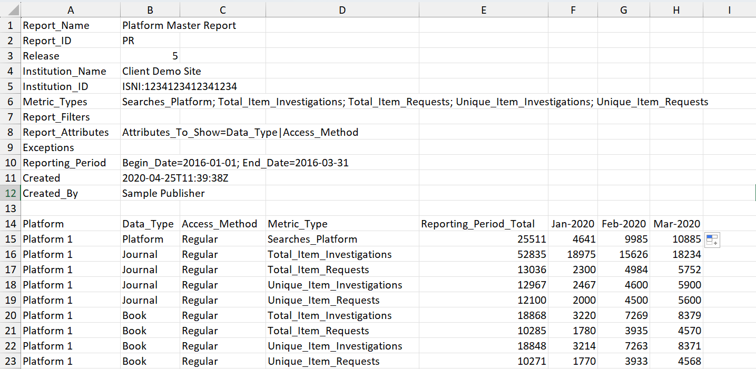Click the Metric_Types label cell
The image size is (756, 369).
(71, 102)
